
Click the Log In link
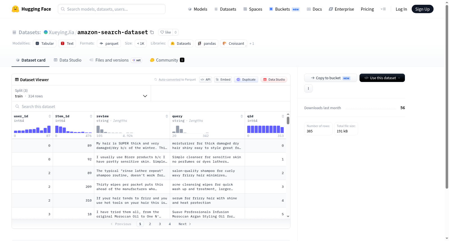[x=401, y=9]
